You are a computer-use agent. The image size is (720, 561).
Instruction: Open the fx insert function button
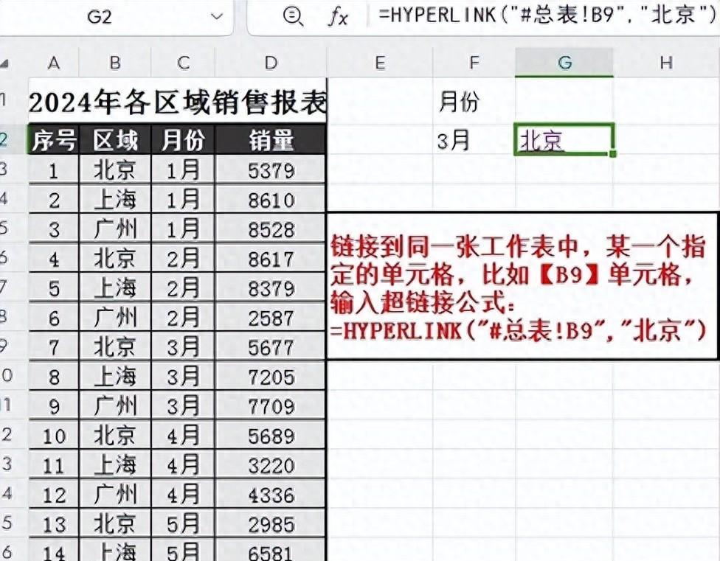(339, 17)
